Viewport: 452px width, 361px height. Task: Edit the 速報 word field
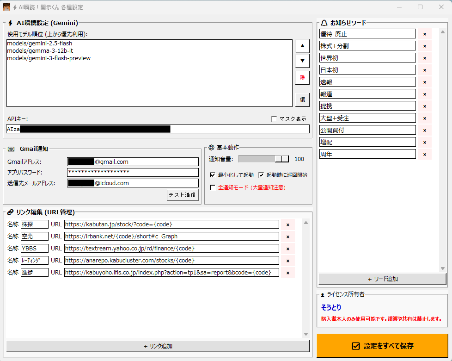click(367, 82)
